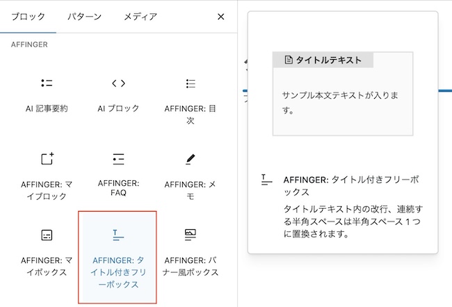452x307 pixels.
Task: Click the AI 記事要約 label
Action: pos(47,109)
